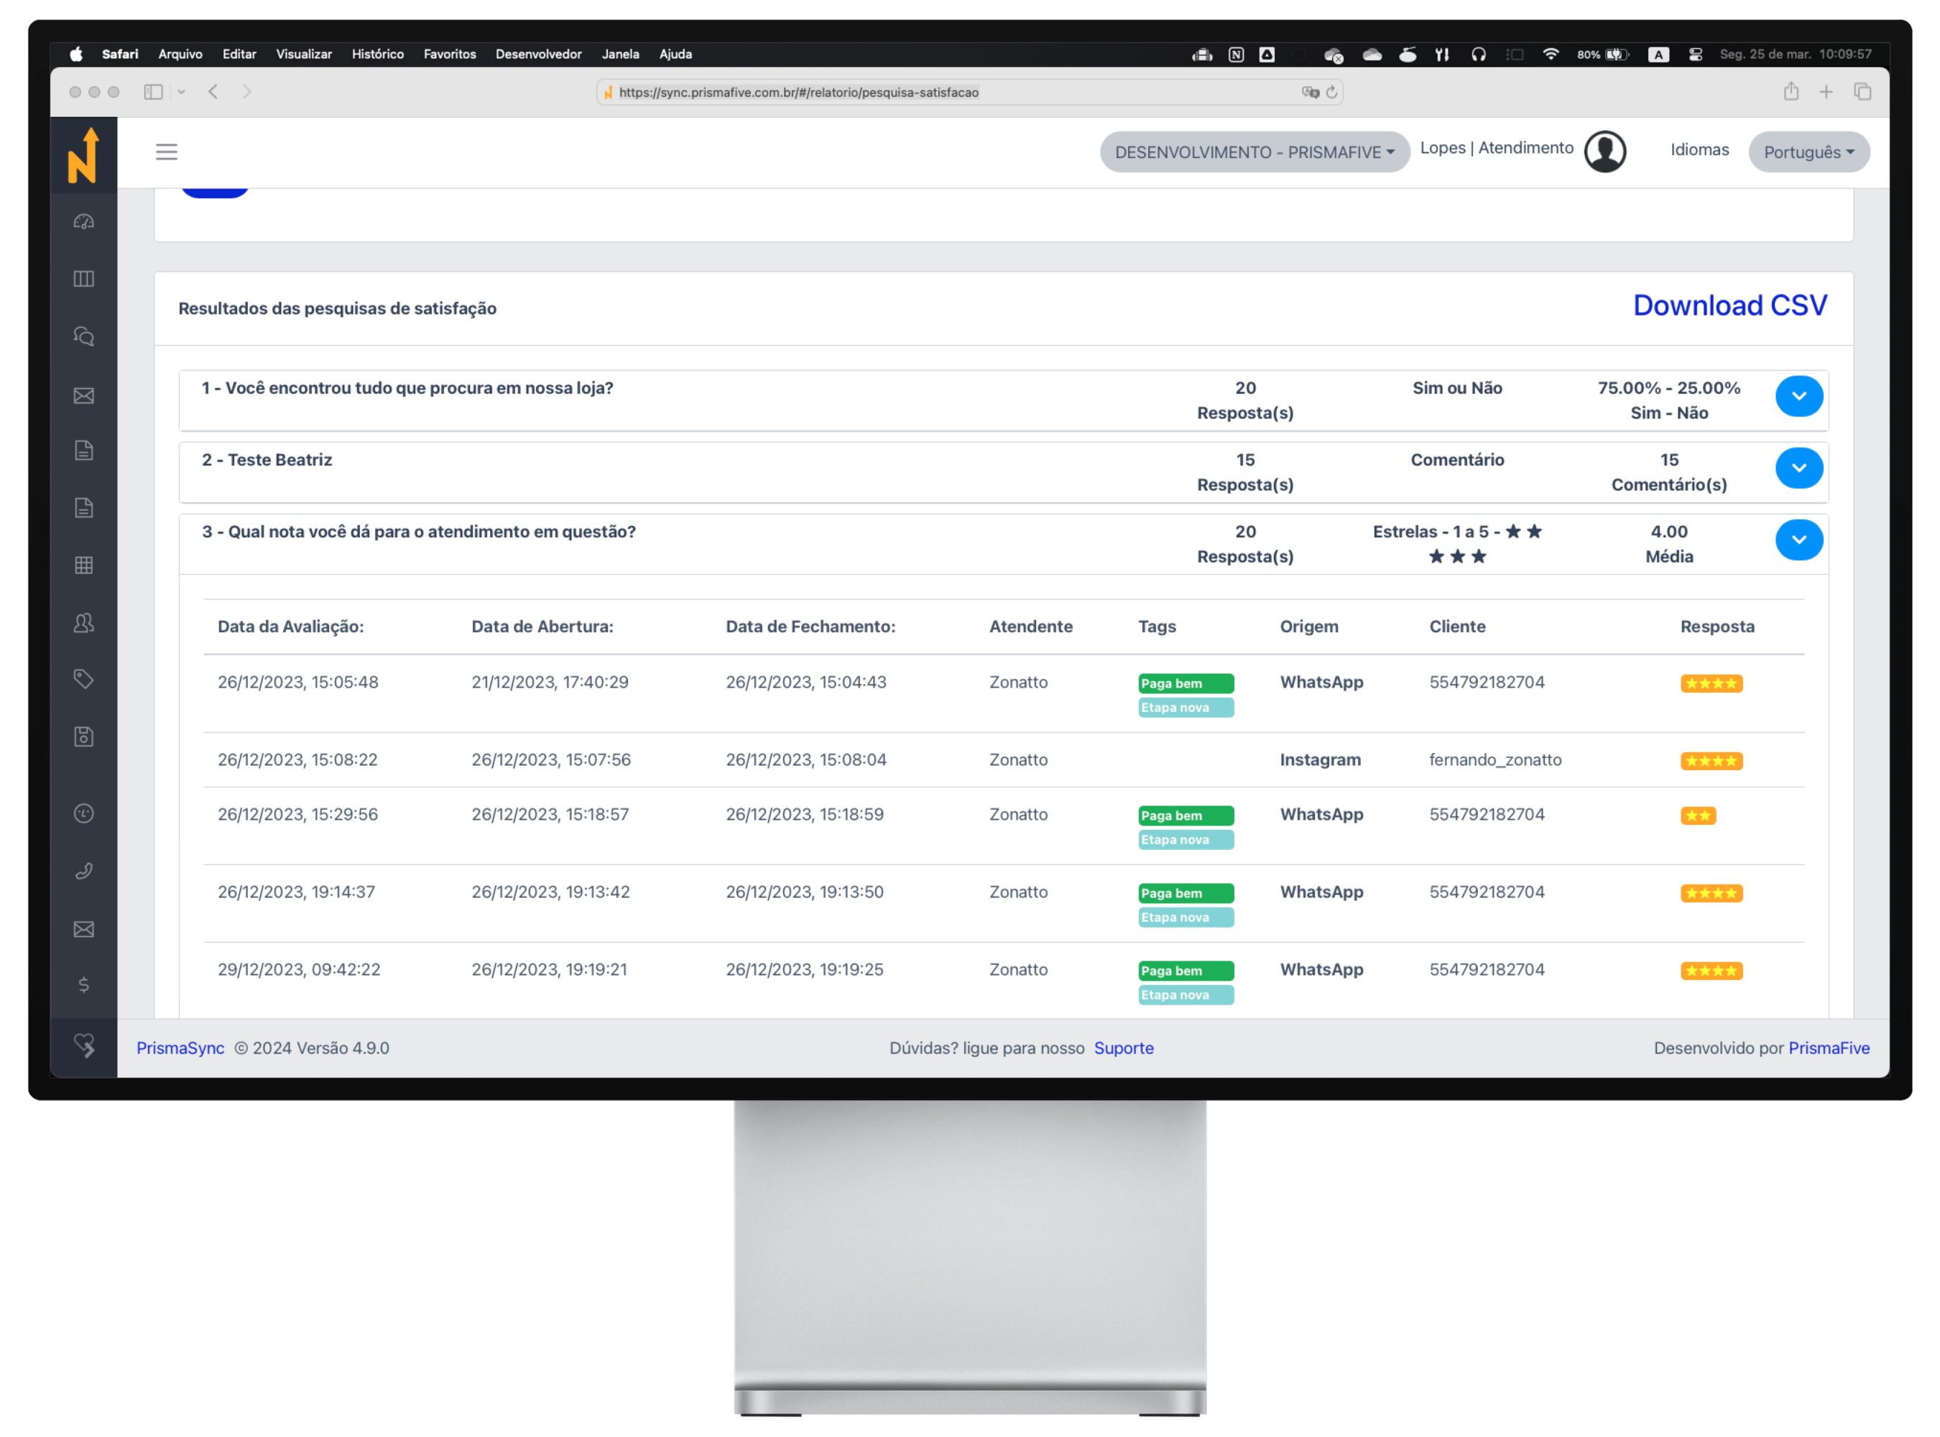
Task: Open the DESENVOLVIMENTO - PRISMAFIVE dropdown
Action: point(1254,152)
